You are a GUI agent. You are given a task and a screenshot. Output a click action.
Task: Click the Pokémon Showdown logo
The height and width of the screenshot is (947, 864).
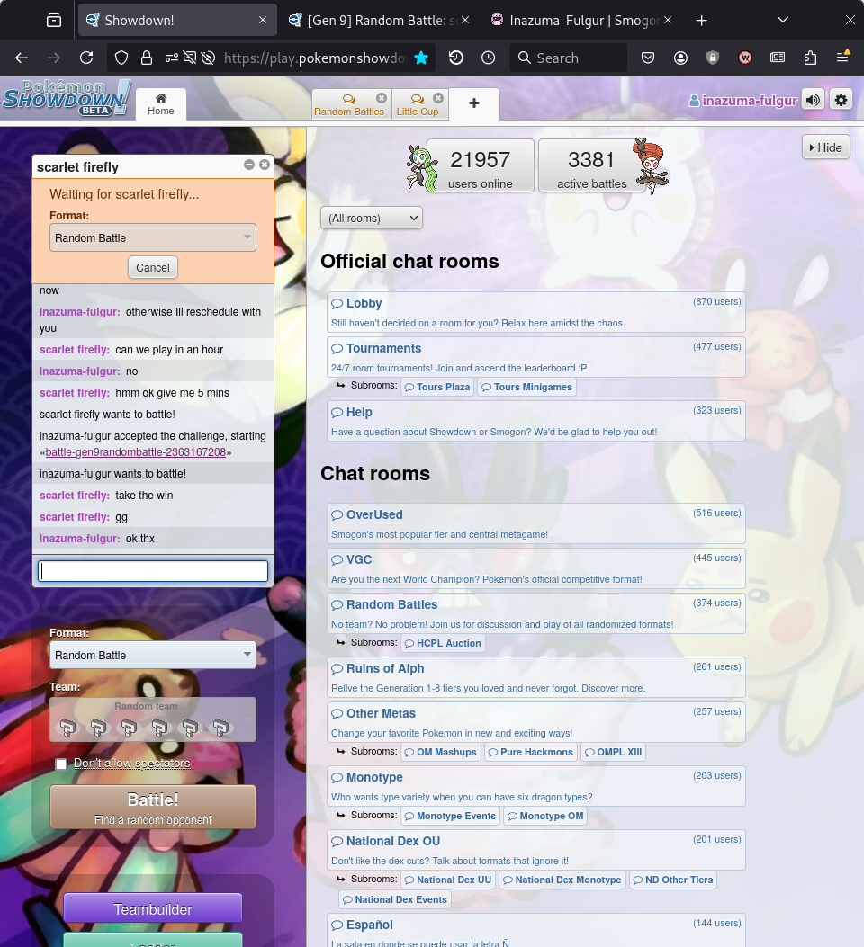[66, 98]
